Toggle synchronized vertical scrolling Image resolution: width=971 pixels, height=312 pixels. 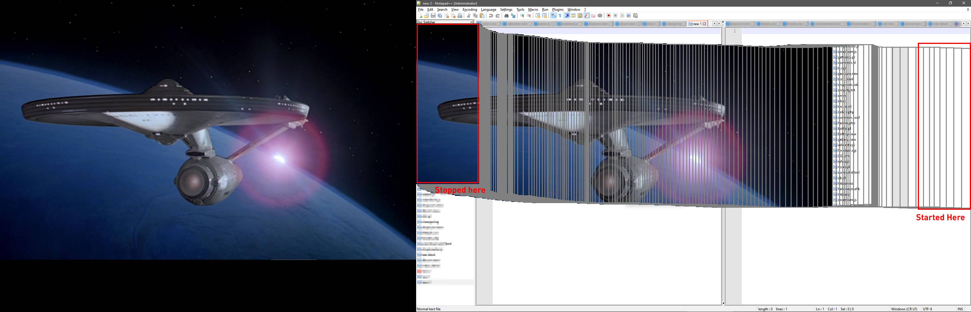(538, 16)
